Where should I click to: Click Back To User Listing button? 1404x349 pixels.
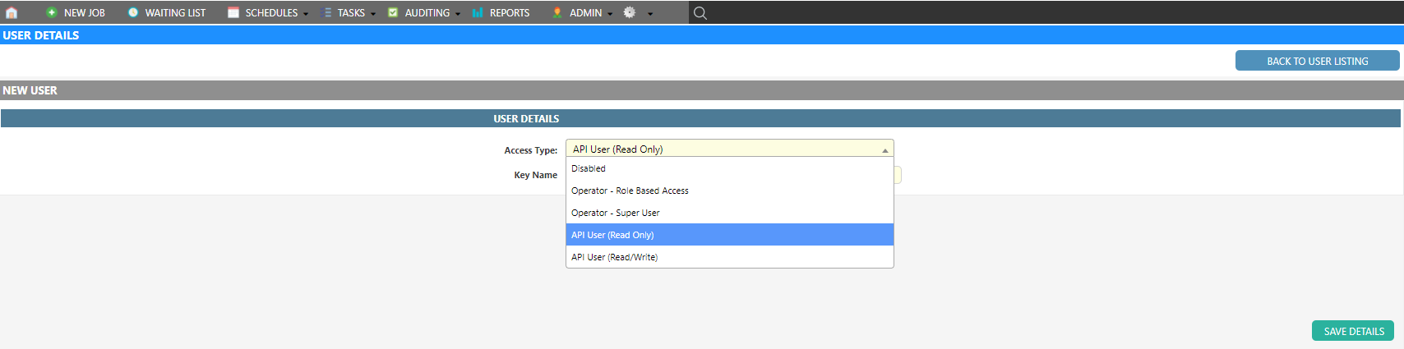pyautogui.click(x=1317, y=61)
